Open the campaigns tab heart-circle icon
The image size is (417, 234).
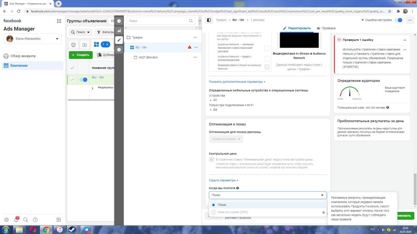(x=73, y=45)
